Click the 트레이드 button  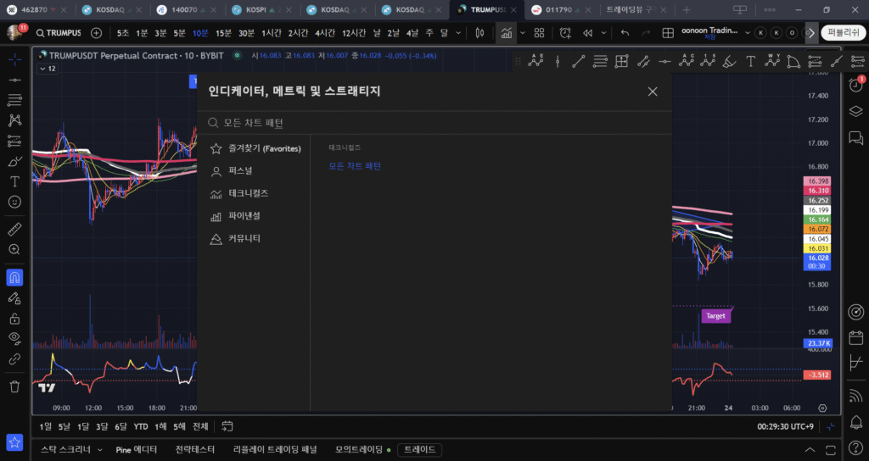click(x=419, y=449)
